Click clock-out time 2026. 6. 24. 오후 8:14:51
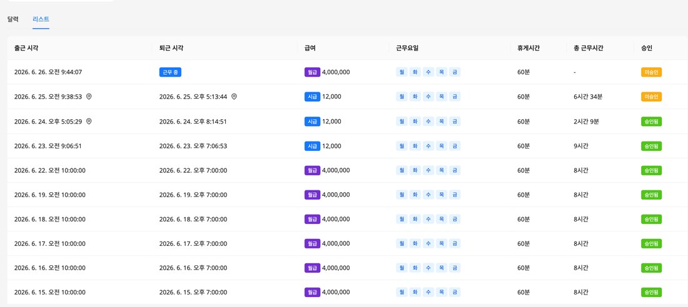Image resolution: width=688 pixels, height=307 pixels. point(193,121)
